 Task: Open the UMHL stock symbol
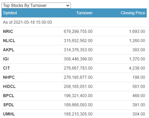point(9,114)
